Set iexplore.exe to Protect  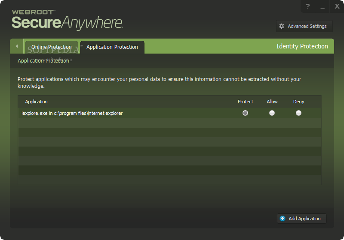coord(245,113)
